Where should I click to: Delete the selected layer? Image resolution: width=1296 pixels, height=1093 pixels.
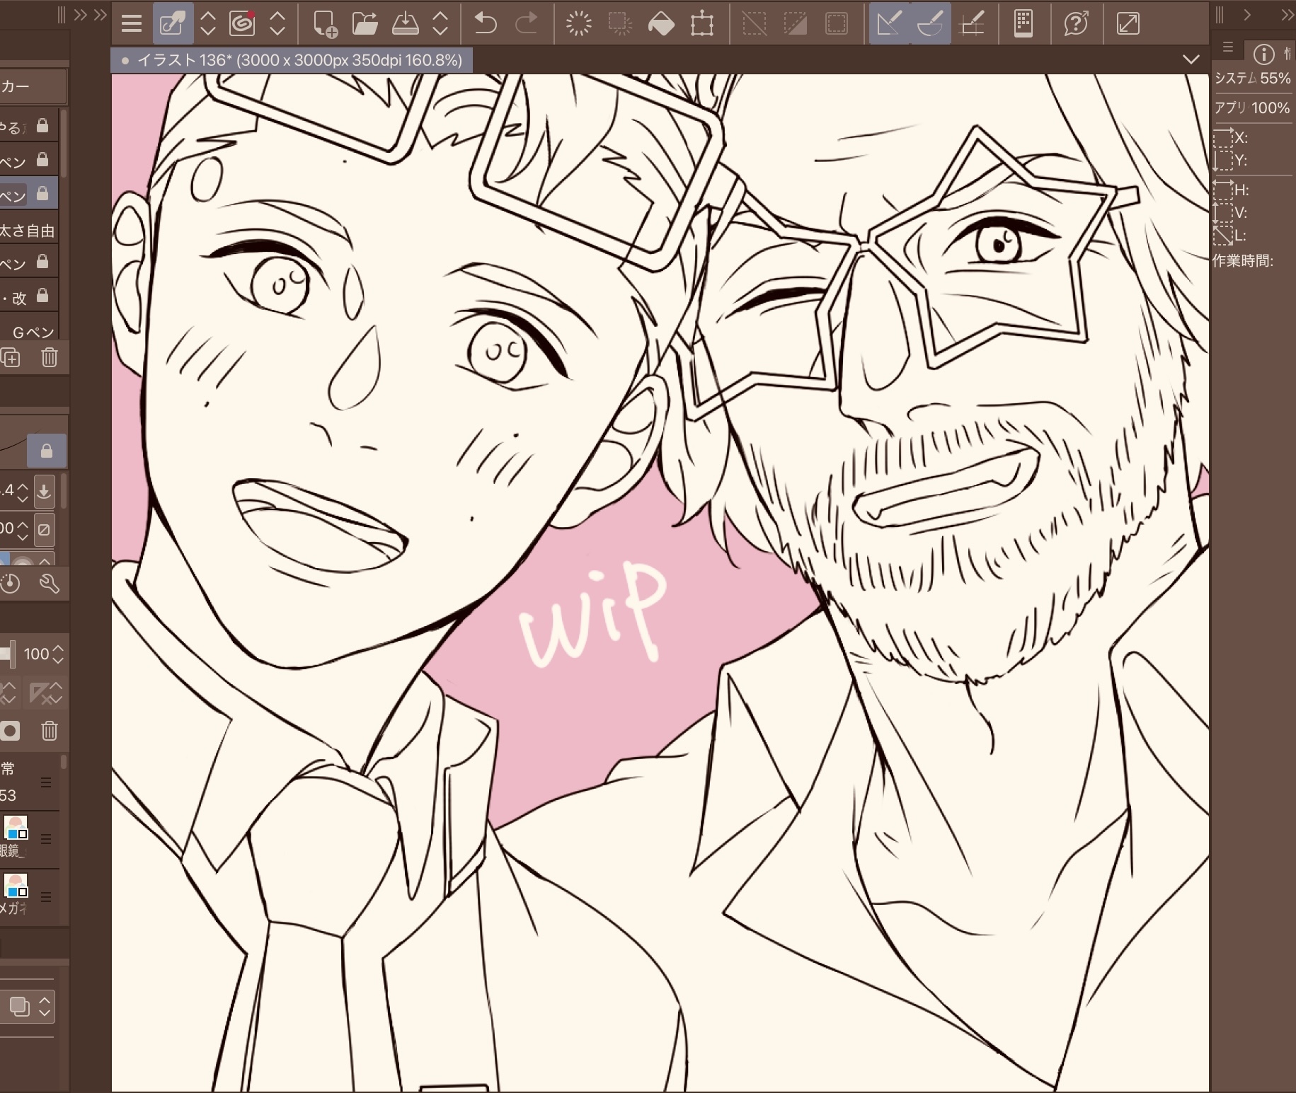50,730
